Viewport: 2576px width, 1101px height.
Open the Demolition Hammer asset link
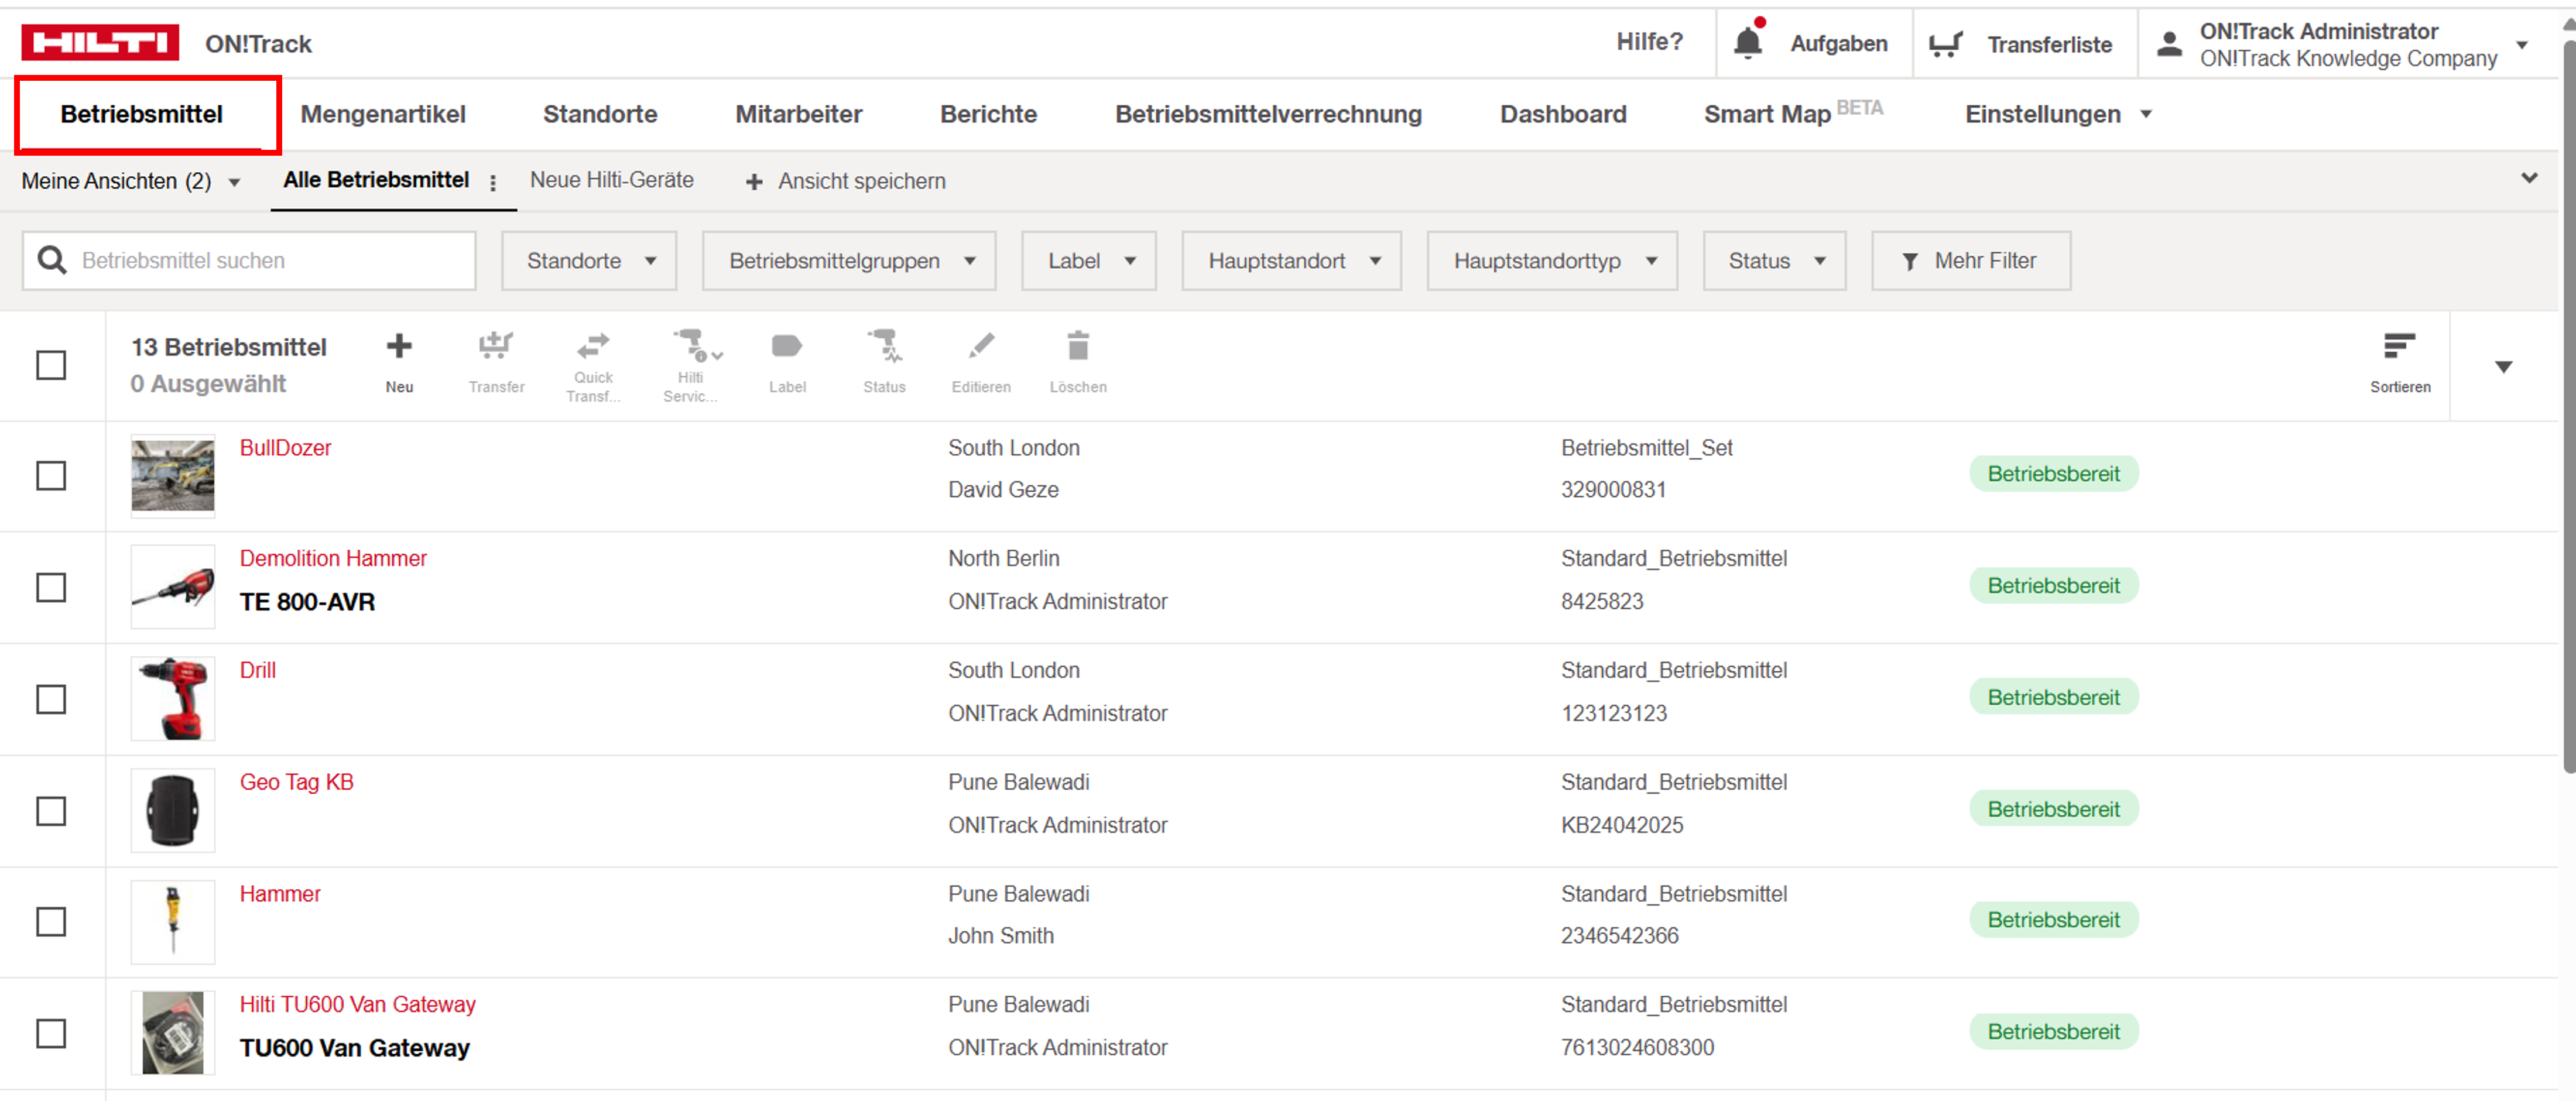tap(333, 559)
